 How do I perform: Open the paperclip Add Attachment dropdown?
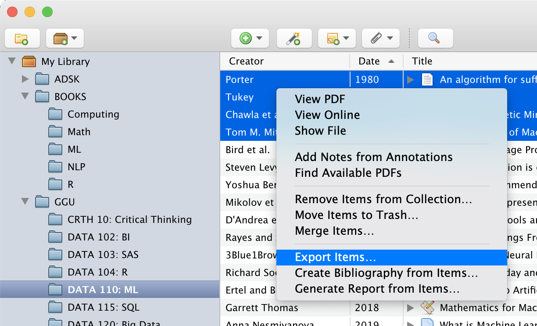click(x=381, y=39)
